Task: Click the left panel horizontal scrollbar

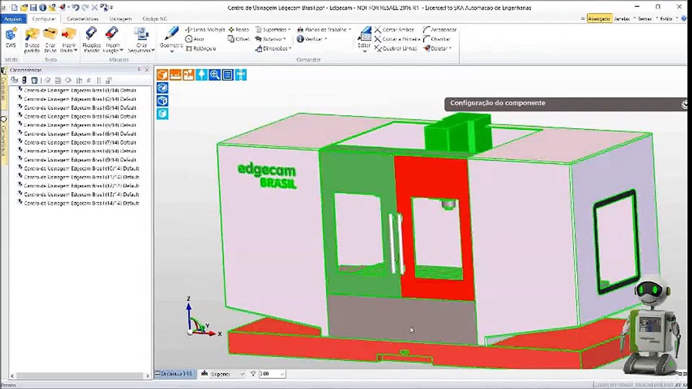Action: click(79, 375)
